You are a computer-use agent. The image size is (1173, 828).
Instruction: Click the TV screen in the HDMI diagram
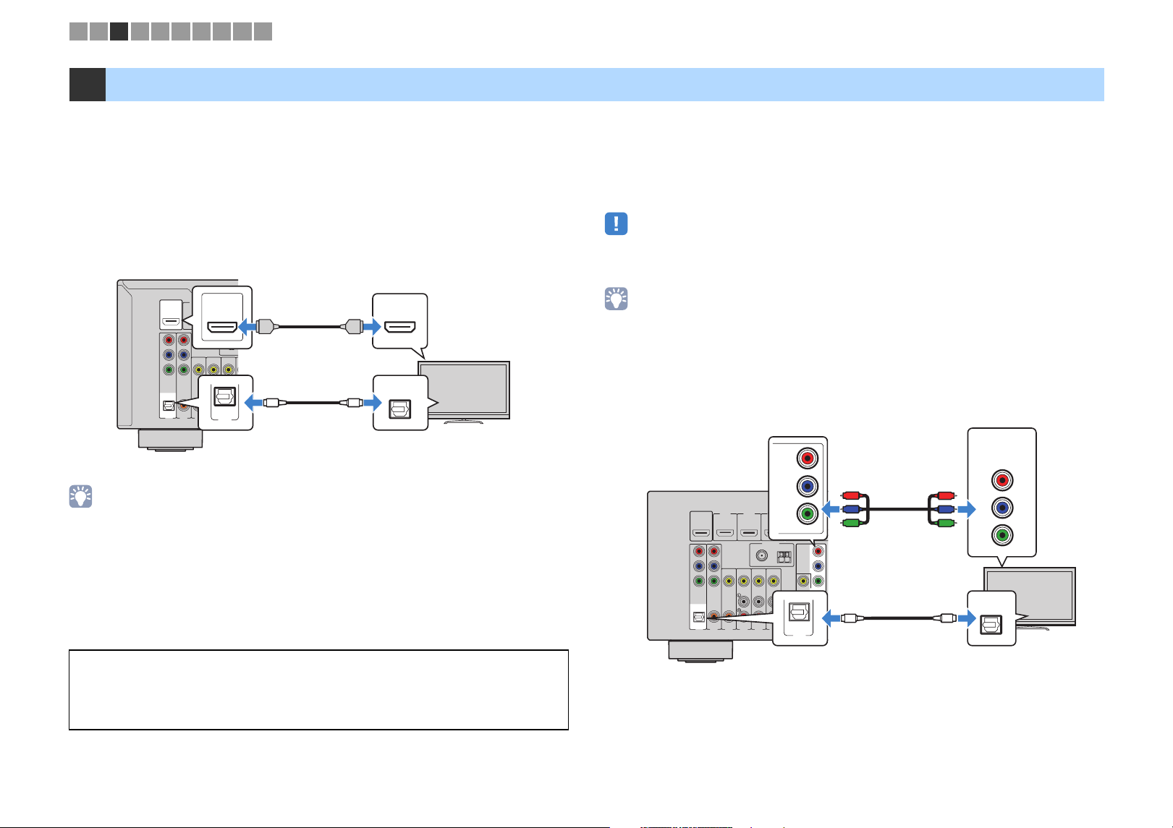pyautogui.click(x=465, y=389)
